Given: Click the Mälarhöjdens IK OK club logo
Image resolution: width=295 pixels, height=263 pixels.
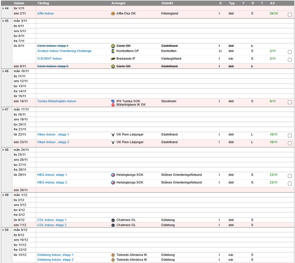Looking at the screenshot, I should (113, 105).
